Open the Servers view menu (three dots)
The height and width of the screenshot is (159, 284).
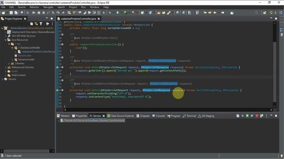coord(266,116)
